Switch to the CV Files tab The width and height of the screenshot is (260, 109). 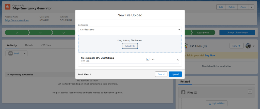pos(46,45)
